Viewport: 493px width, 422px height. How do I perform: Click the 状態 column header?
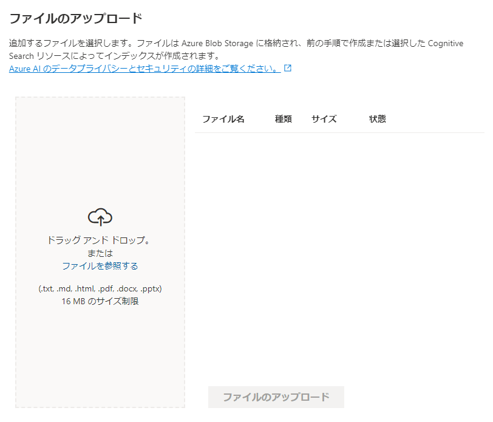[377, 119]
